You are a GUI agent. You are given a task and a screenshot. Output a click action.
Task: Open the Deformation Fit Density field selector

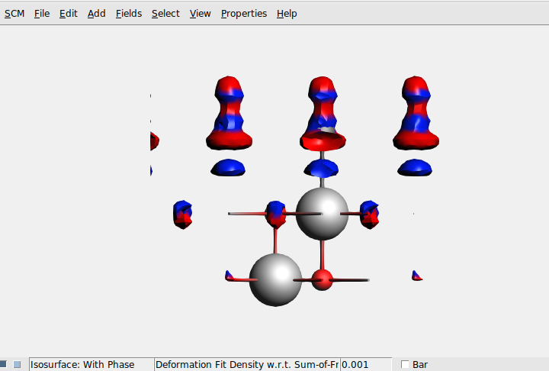tap(247, 365)
